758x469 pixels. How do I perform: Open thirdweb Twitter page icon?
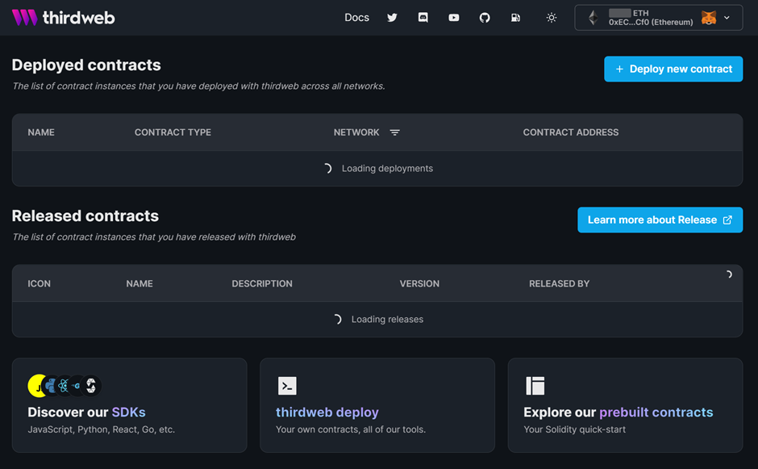pos(392,18)
